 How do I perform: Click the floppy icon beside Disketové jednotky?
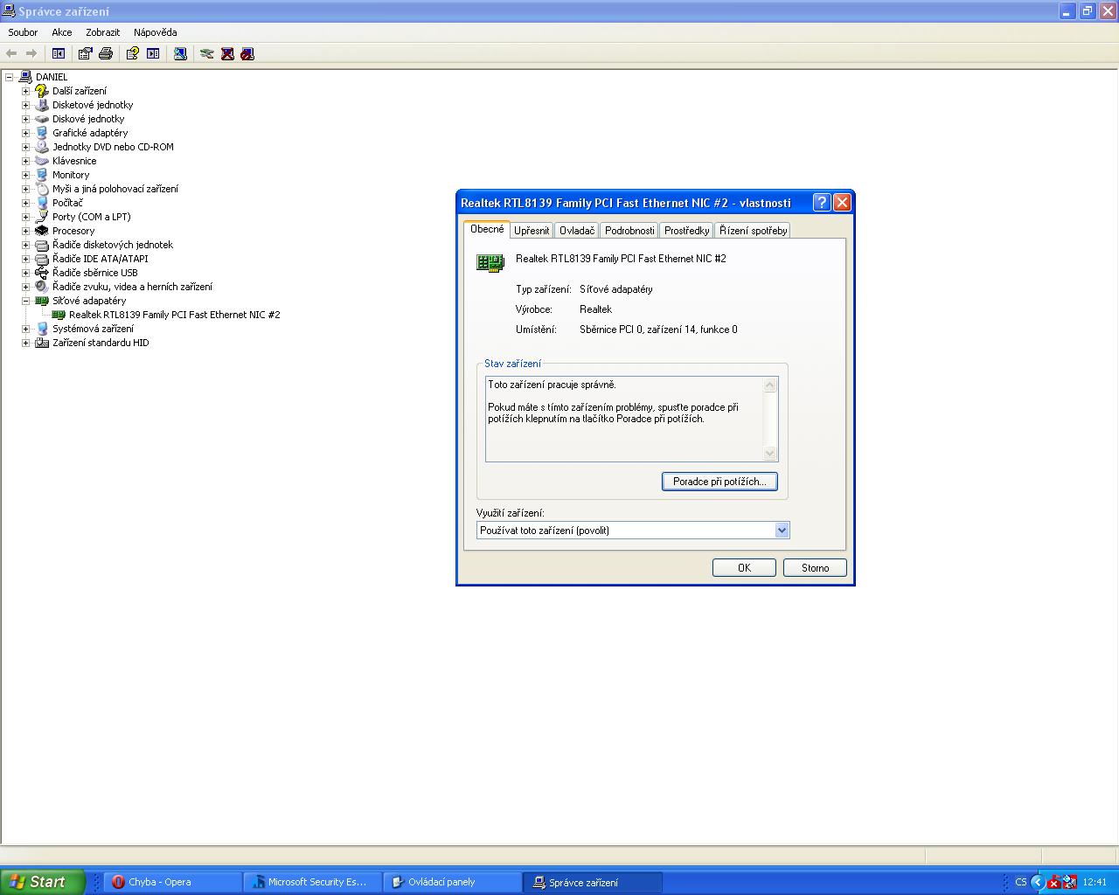42,105
